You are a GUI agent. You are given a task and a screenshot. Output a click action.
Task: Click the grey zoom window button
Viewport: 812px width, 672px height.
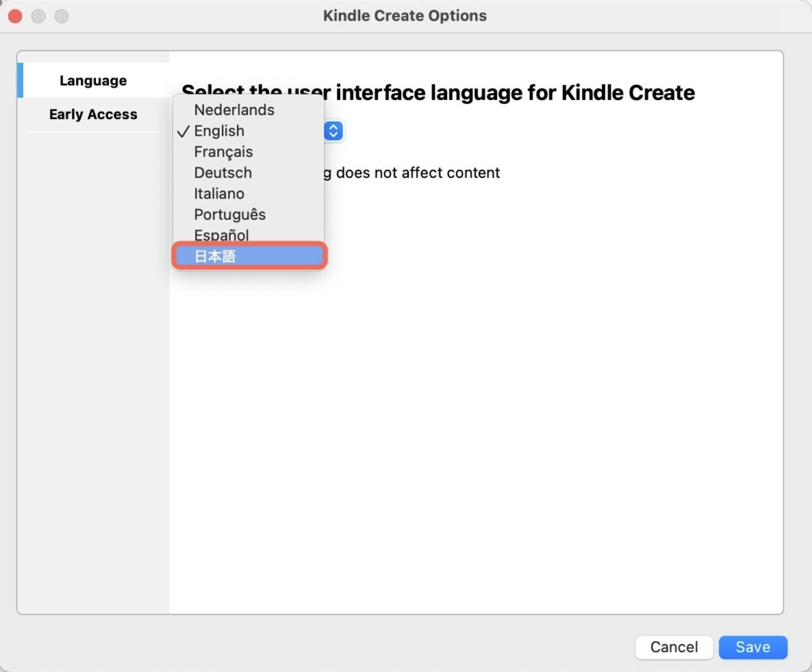61,16
